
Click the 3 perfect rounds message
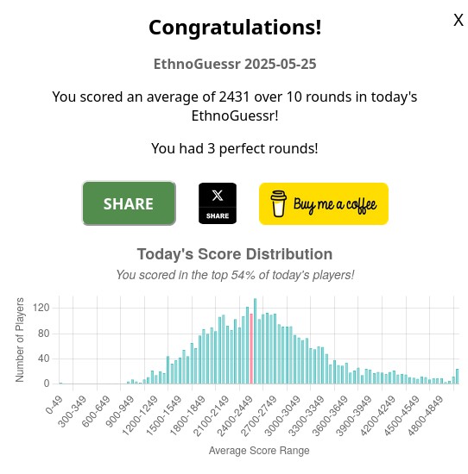[235, 148]
